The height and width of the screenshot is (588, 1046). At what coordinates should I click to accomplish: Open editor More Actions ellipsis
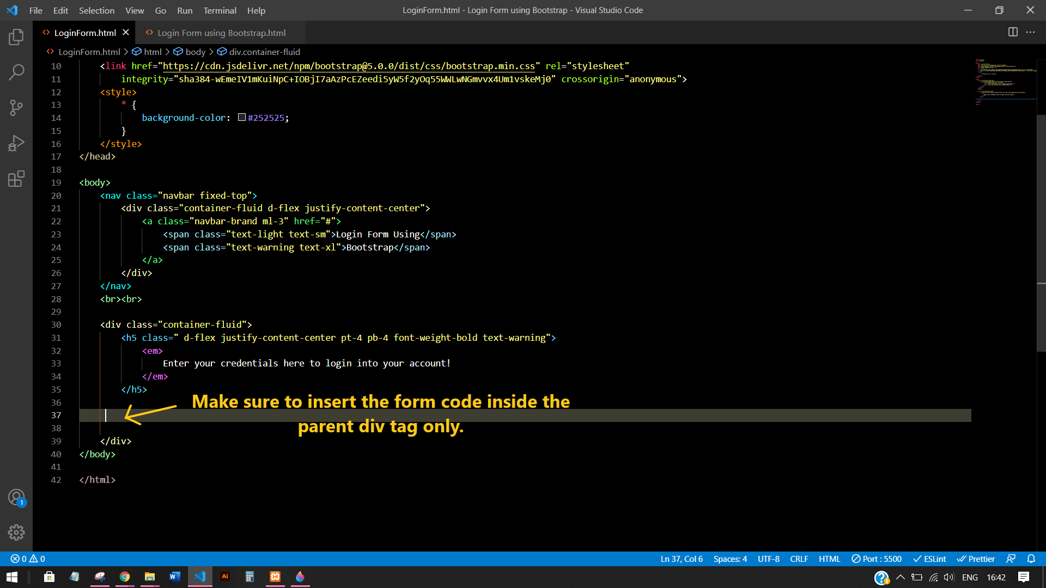[x=1030, y=32]
